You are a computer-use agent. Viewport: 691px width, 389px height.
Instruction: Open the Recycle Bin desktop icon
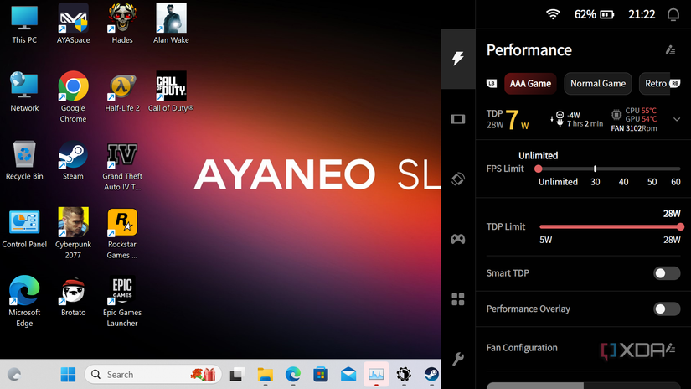[24, 160]
